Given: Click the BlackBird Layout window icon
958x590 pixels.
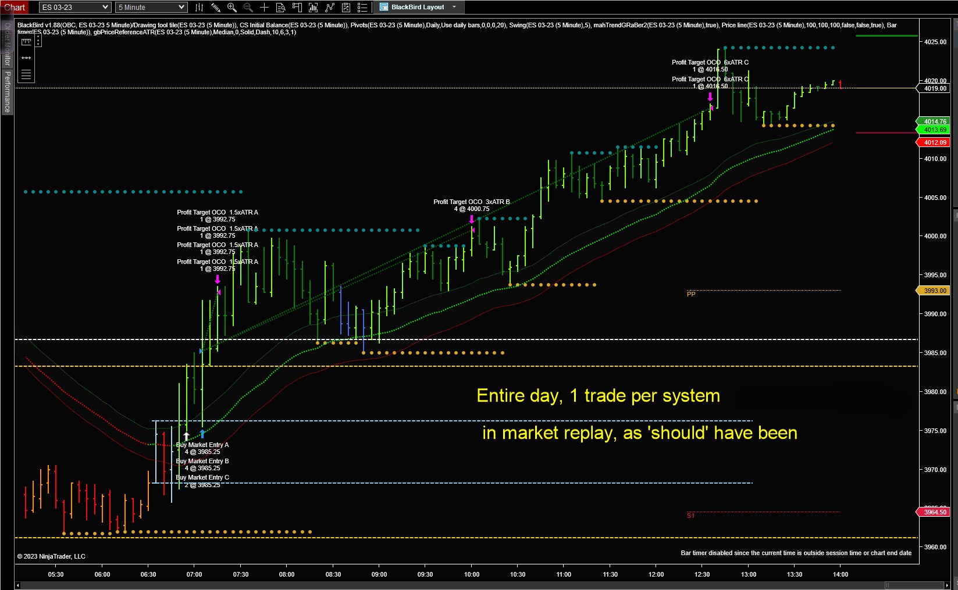Looking at the screenshot, I should pos(384,7).
